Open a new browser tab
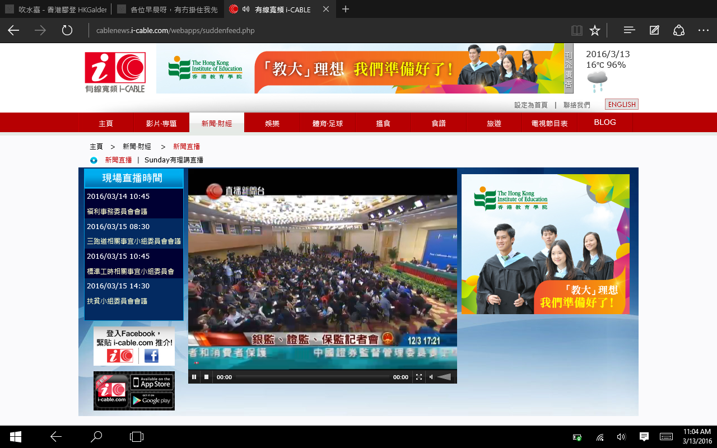Image resolution: width=717 pixels, height=448 pixels. point(346,9)
